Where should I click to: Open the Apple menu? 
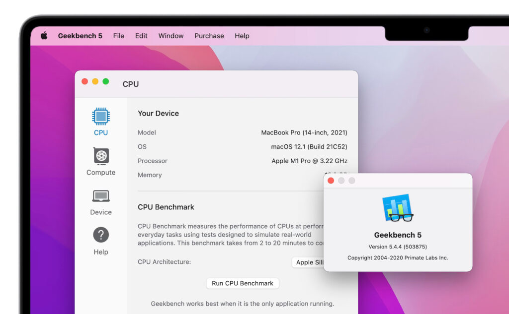(x=43, y=36)
